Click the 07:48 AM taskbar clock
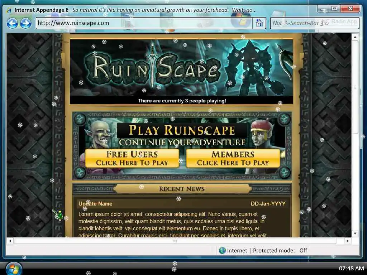 click(x=351, y=268)
